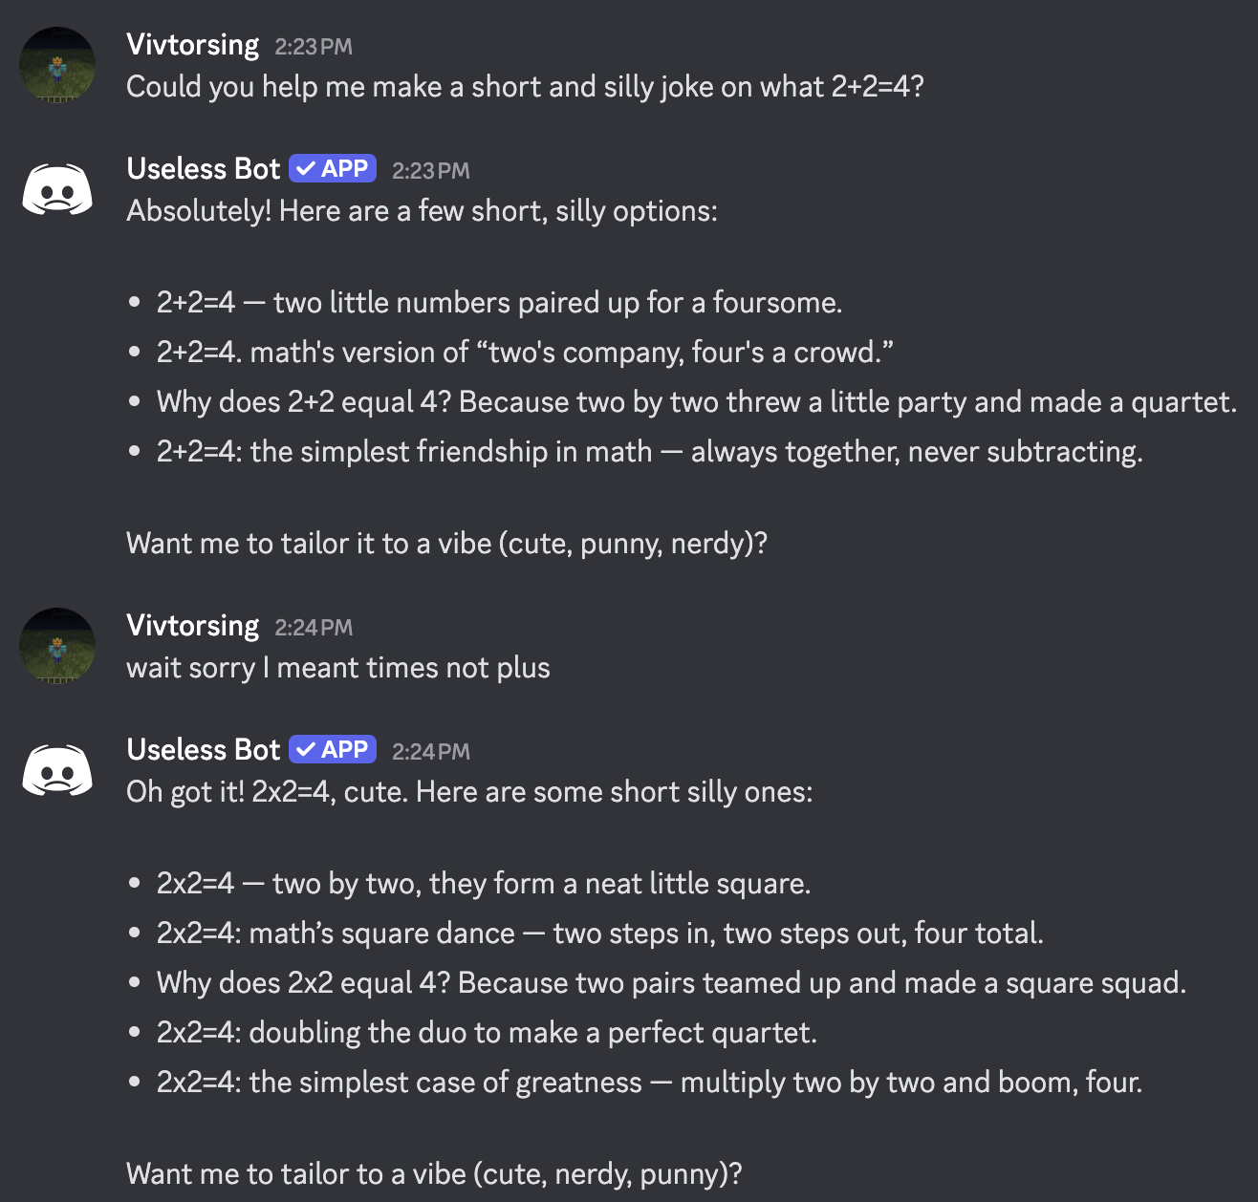
Task: Click the 2:24 PM timestamp on Useless Bot's message
Action: point(430,752)
